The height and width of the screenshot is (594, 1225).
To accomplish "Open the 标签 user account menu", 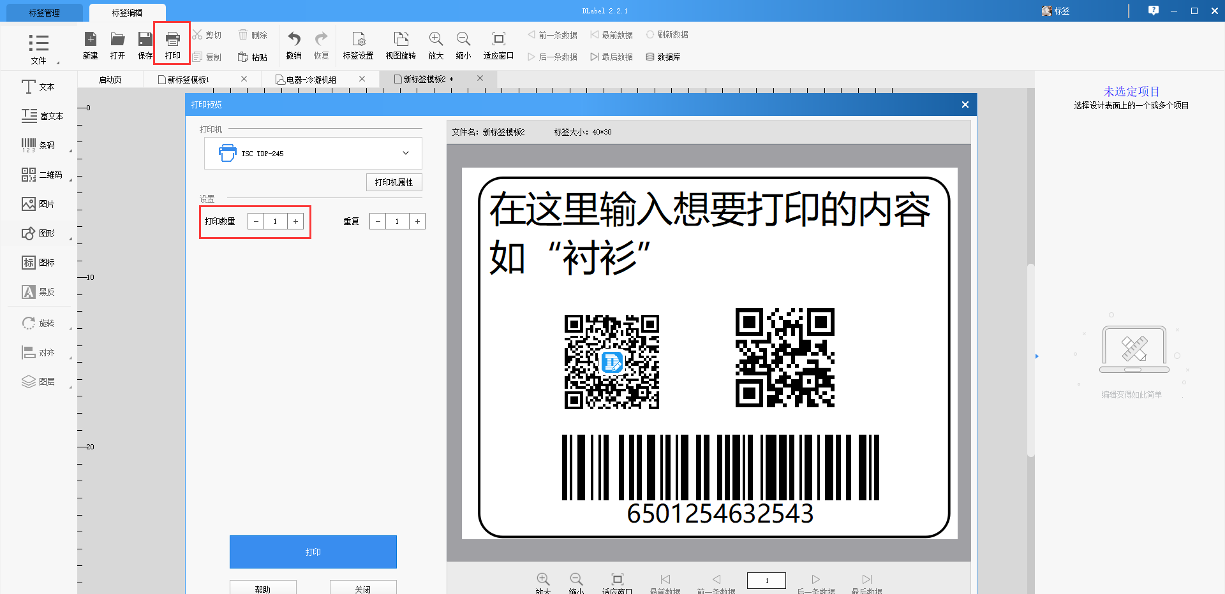I will (x=1055, y=11).
